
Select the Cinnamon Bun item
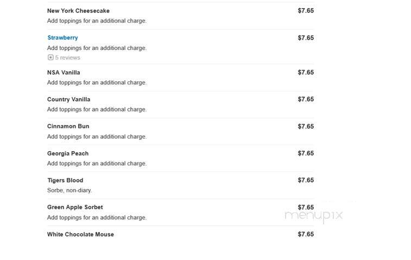(x=68, y=126)
